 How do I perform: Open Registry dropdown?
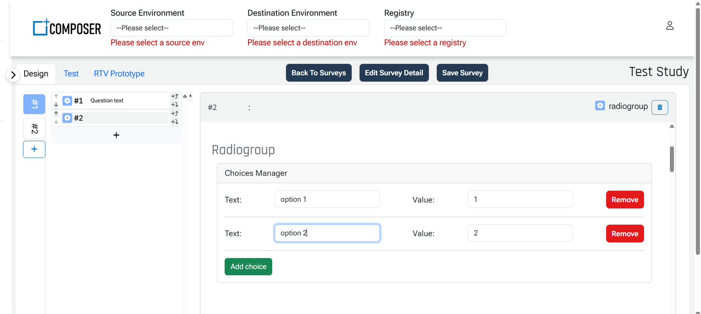tap(445, 28)
